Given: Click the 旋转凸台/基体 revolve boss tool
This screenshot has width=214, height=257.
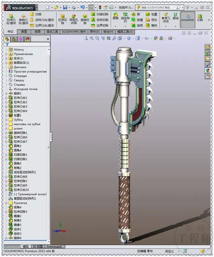Looking at the screenshot, I should 23,19.
